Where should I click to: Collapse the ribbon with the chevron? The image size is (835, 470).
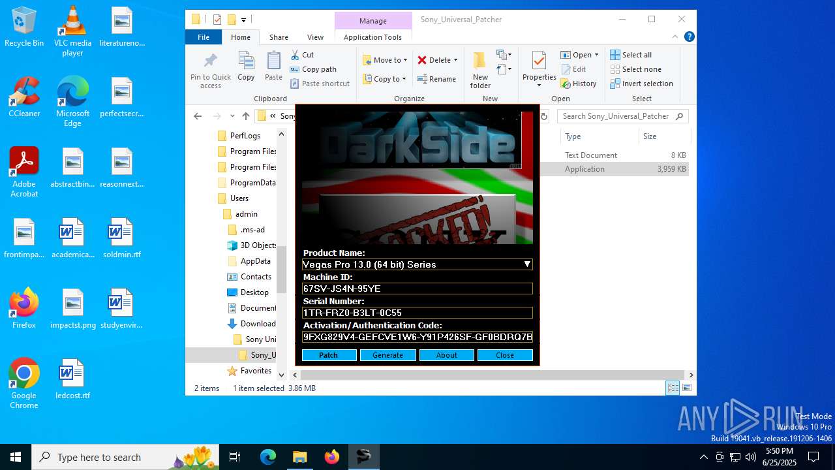click(x=676, y=37)
